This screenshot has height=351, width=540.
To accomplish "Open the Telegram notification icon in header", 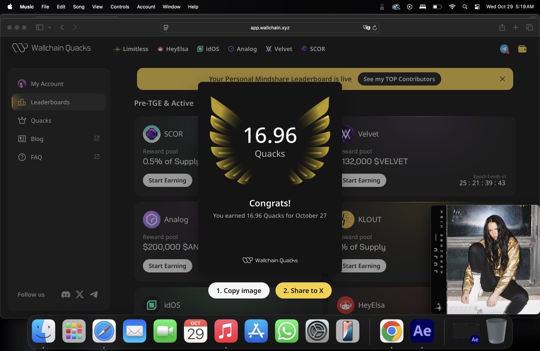I will pyautogui.click(x=504, y=49).
